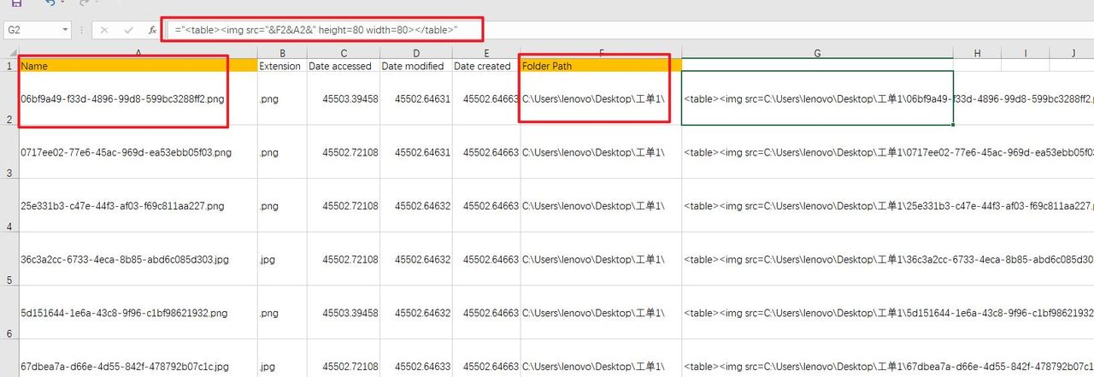Select column C header

coord(343,53)
